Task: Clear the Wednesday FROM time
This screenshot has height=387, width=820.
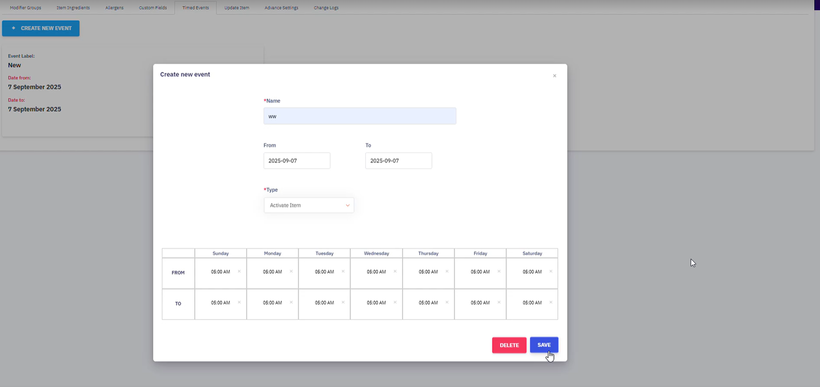Action: (x=395, y=271)
